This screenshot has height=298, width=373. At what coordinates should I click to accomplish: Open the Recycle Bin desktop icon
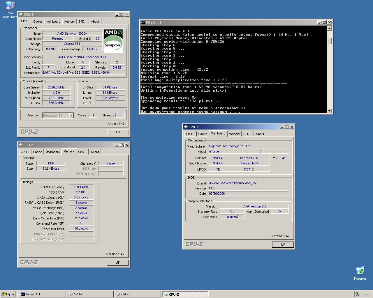tap(360, 273)
